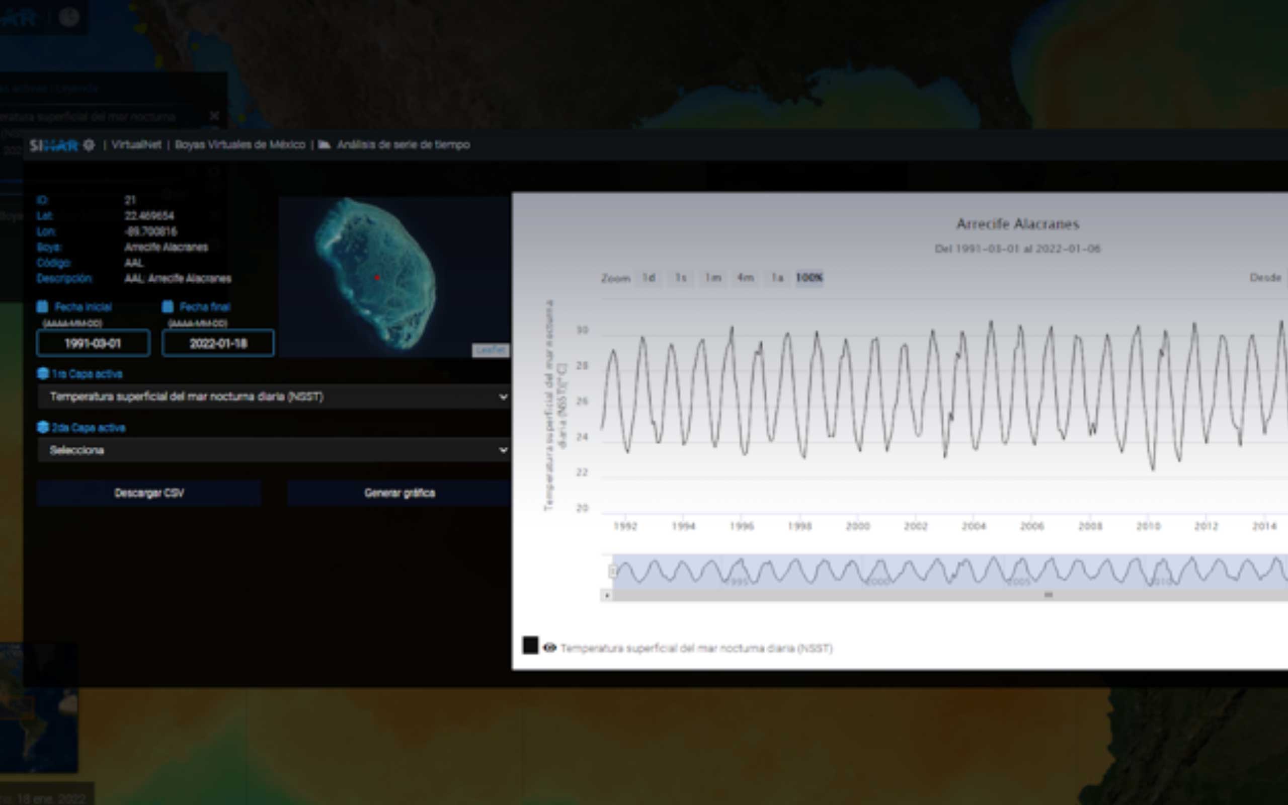Click the NSST legend label text
This screenshot has height=805, width=1288.
click(x=697, y=648)
